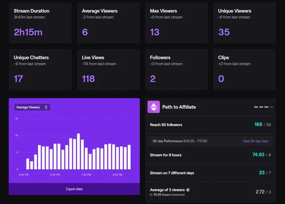Select the Unique Viewers stat card
The height and width of the screenshot is (204, 285).
tap(244, 23)
